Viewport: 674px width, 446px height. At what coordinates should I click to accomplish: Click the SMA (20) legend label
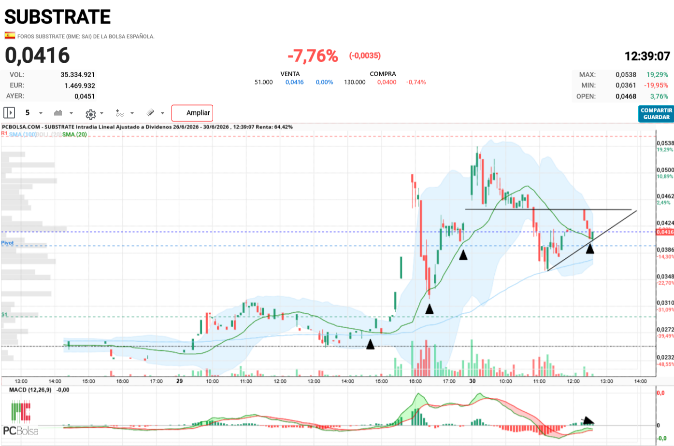click(x=74, y=134)
